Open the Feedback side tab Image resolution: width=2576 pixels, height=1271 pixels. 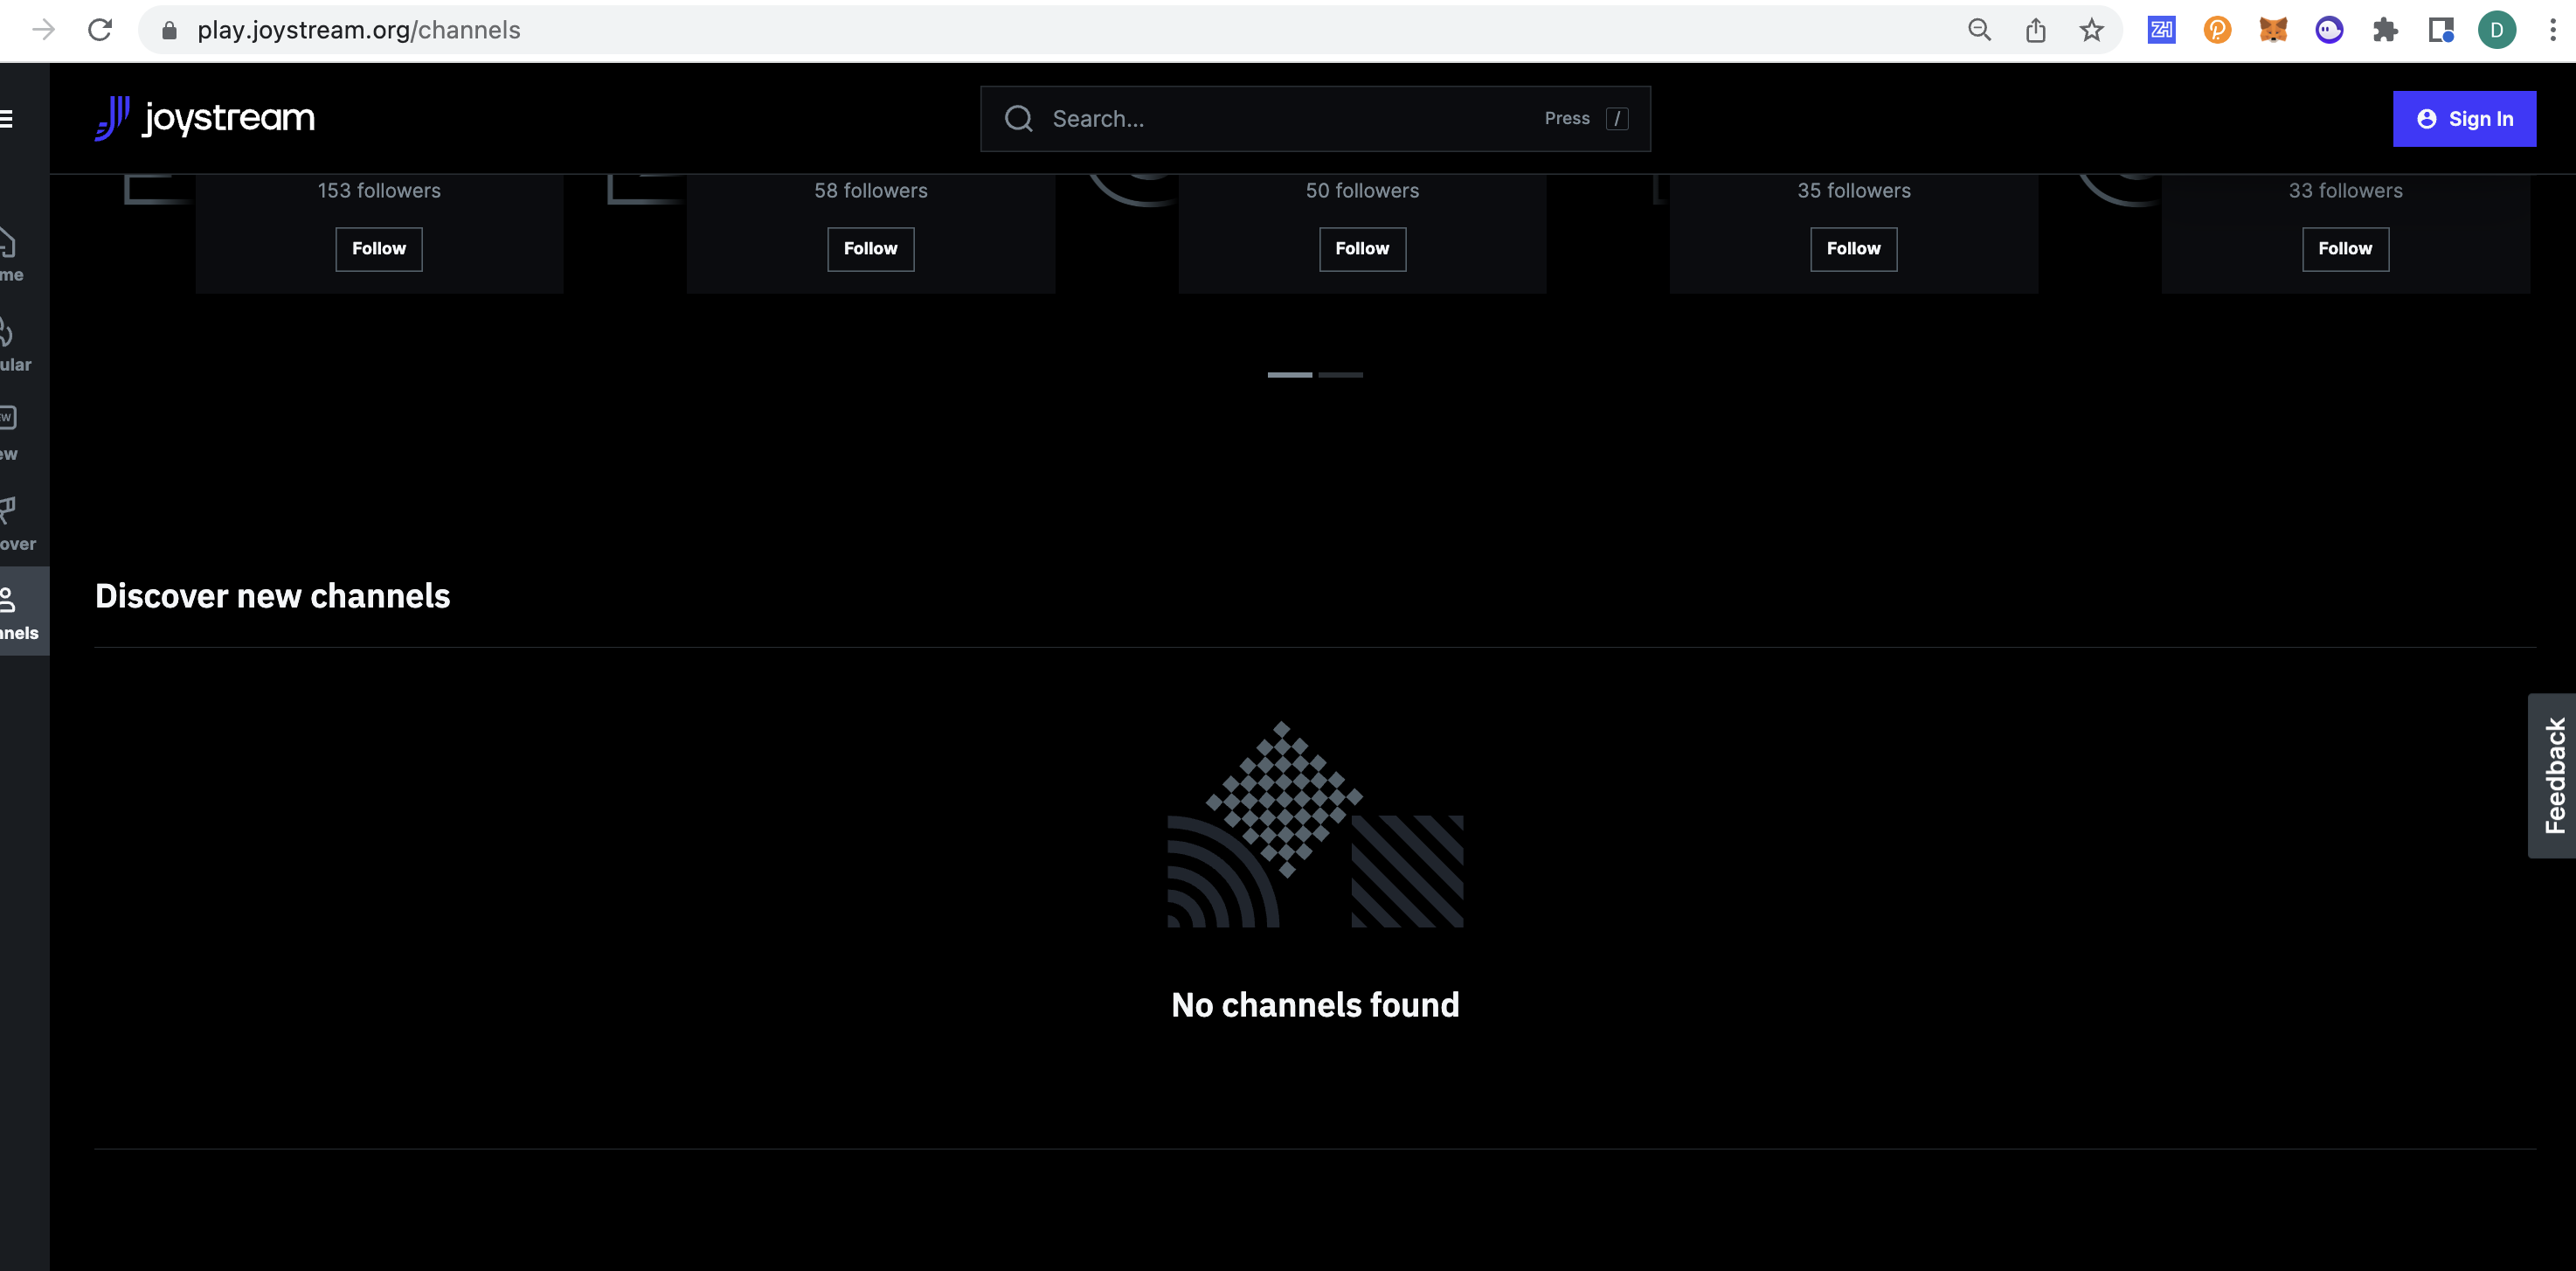(x=2553, y=776)
